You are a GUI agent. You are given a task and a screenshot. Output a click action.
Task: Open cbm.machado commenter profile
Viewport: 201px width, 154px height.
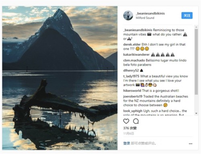[x=134, y=60]
